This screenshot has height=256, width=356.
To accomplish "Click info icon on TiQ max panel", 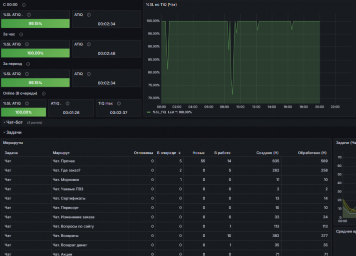I will coord(119,103).
